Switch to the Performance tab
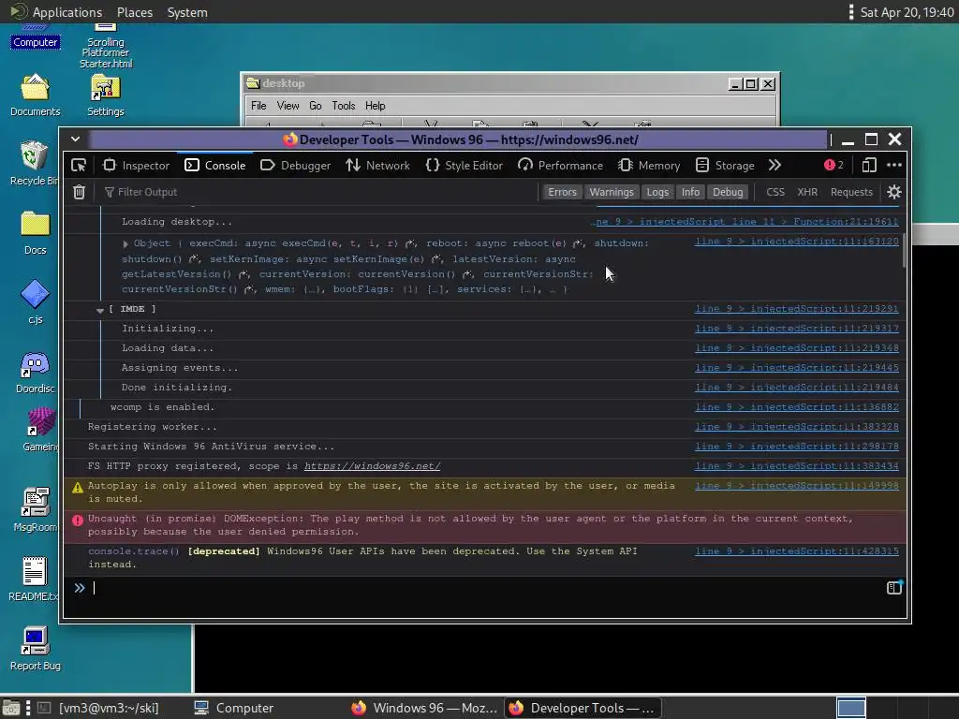 pyautogui.click(x=560, y=165)
